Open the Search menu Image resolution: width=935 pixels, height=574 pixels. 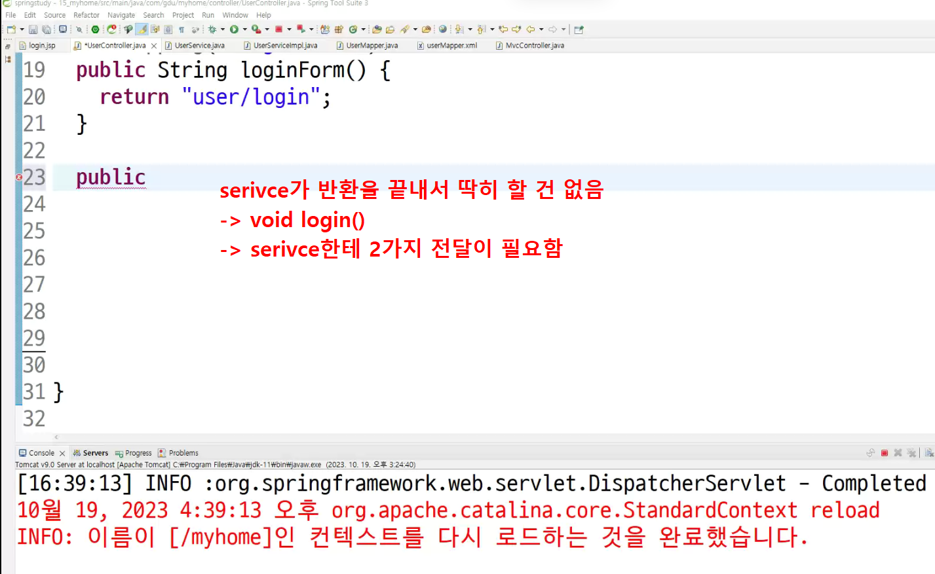(154, 15)
